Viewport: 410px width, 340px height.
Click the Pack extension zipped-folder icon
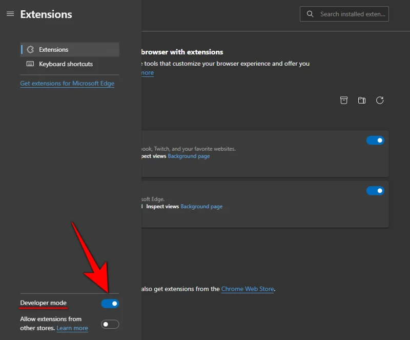(x=362, y=100)
